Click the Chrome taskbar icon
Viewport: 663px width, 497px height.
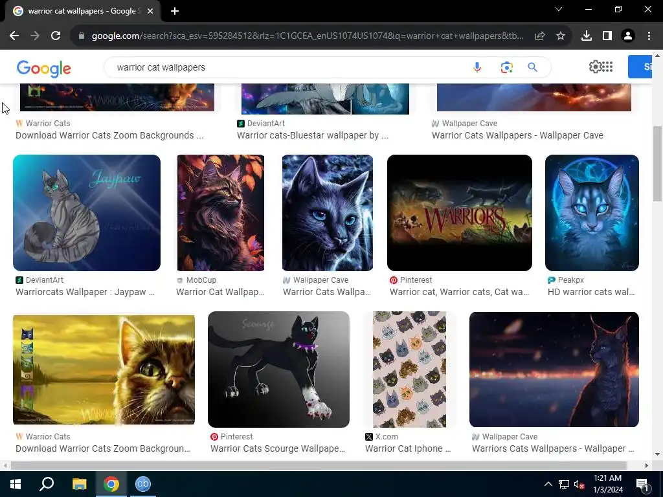pos(111,484)
